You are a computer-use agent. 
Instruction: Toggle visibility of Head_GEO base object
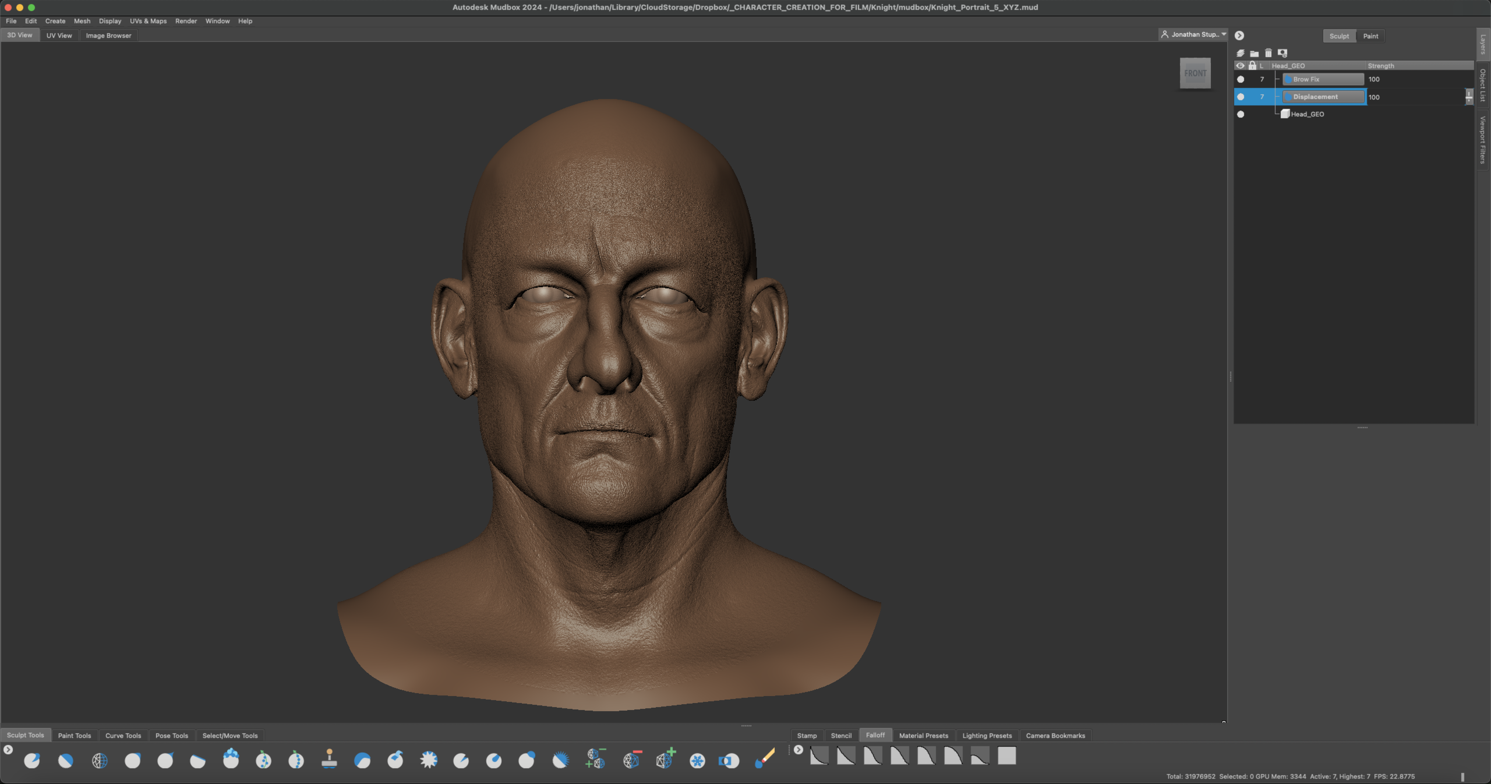coord(1240,114)
